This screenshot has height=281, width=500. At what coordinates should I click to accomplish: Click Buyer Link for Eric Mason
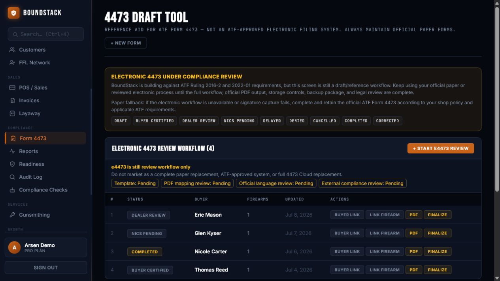click(347, 215)
